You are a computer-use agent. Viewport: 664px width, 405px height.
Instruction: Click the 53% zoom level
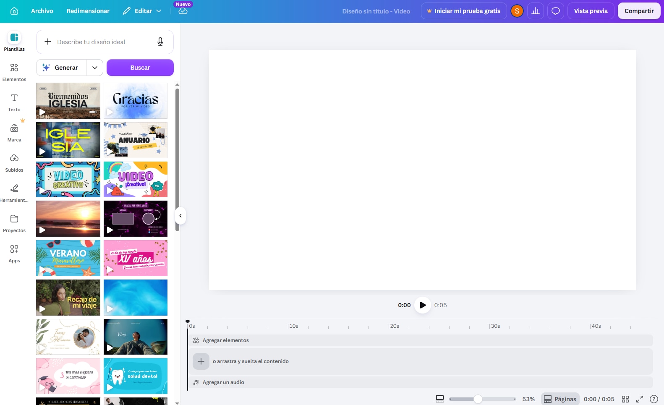(528, 399)
